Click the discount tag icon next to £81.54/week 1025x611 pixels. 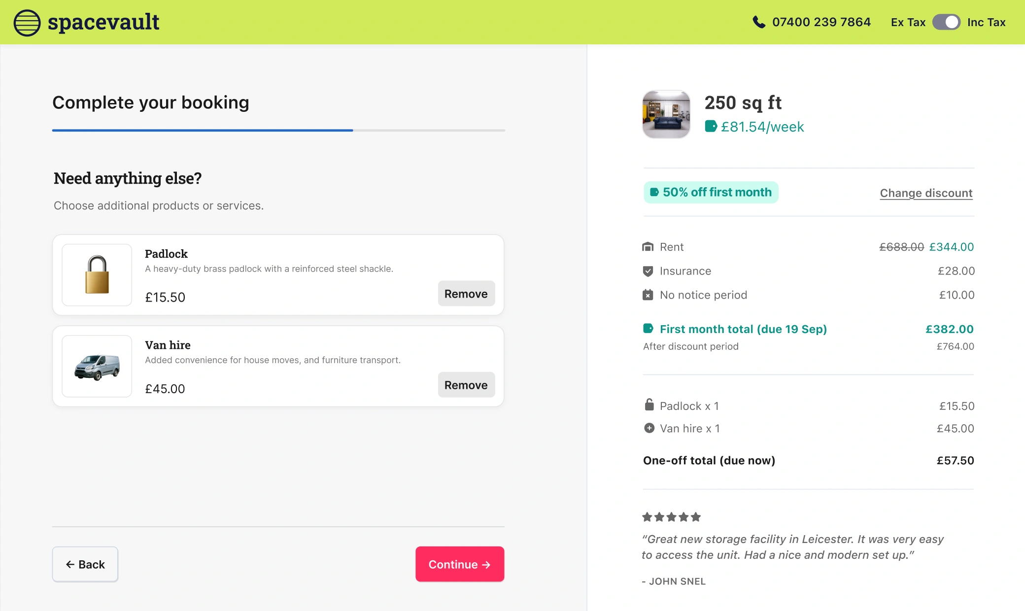tap(711, 127)
